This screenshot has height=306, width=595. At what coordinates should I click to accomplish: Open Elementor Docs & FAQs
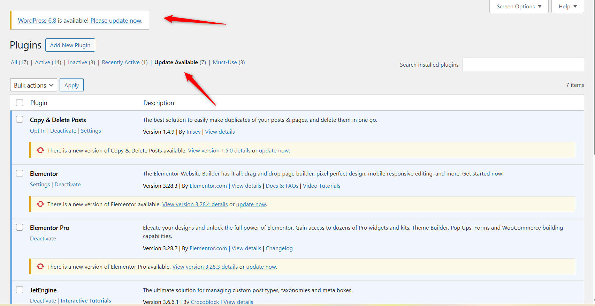[282, 186]
